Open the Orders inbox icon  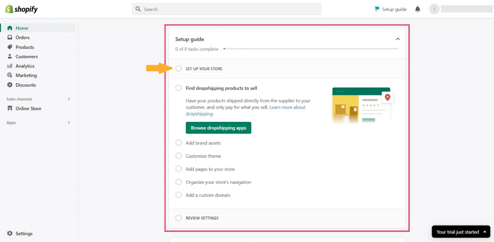(x=10, y=38)
